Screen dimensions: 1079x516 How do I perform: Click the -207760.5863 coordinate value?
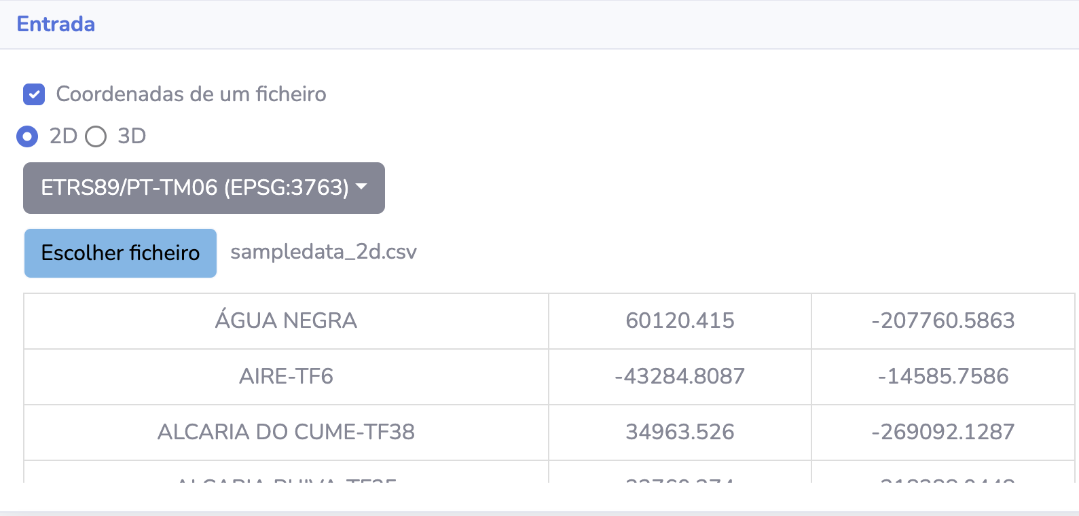(943, 321)
